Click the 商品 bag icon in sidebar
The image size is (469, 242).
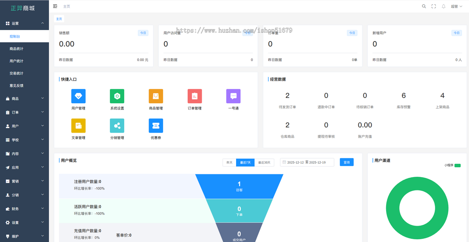pyautogui.click(x=7, y=99)
